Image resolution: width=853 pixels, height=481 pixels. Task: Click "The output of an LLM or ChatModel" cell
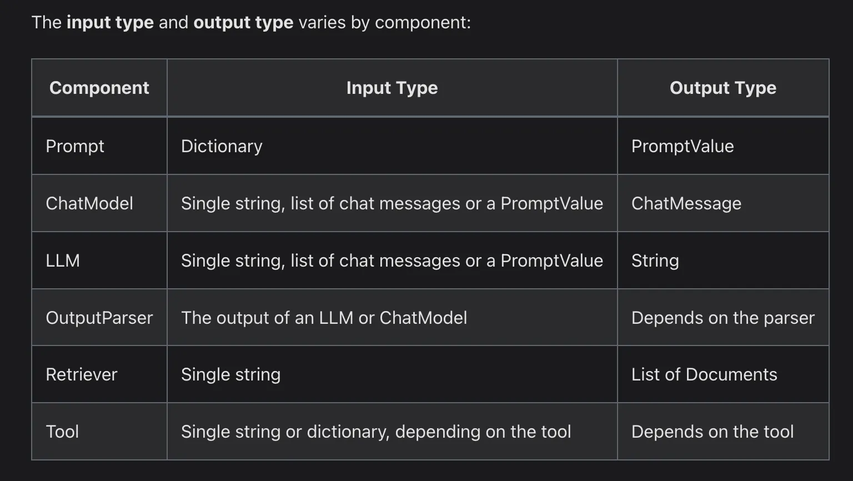click(324, 318)
